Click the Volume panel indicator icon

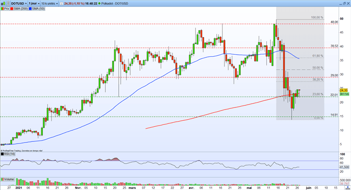(3, 179)
